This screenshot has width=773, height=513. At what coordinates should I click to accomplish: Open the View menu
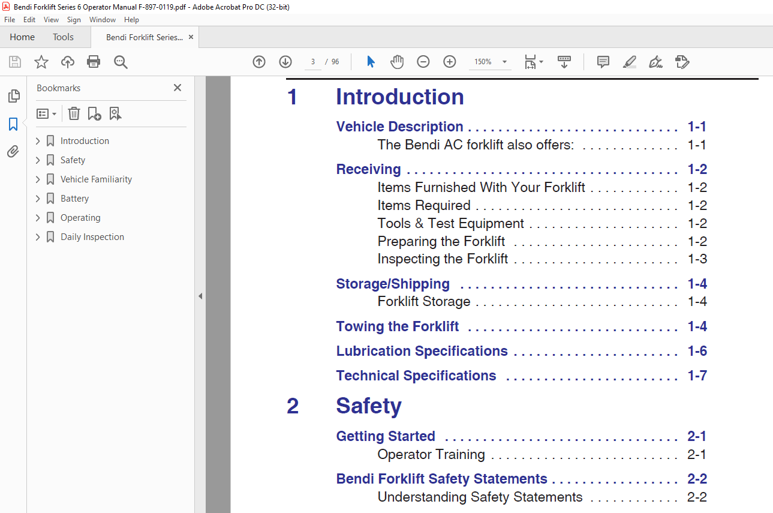tap(52, 20)
